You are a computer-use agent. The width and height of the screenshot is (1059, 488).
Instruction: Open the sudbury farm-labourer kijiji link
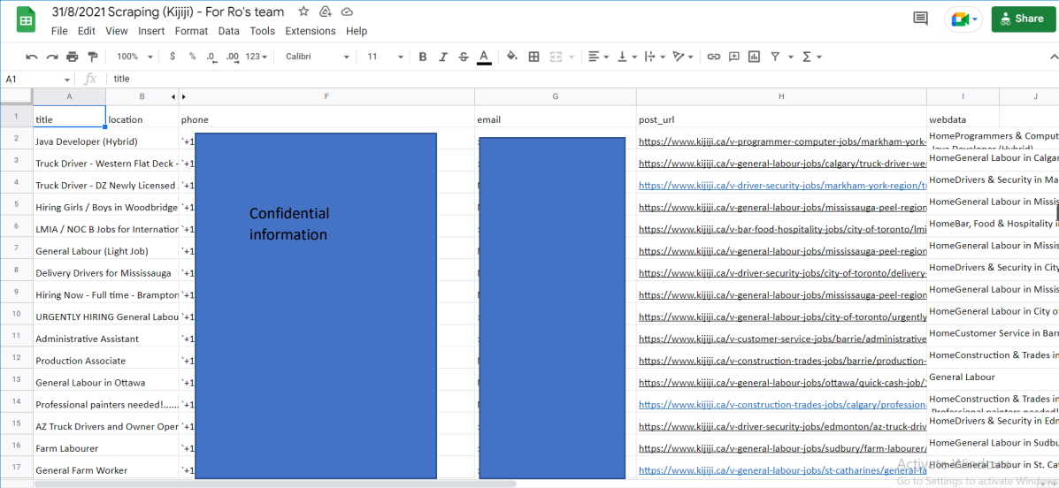[x=782, y=448]
